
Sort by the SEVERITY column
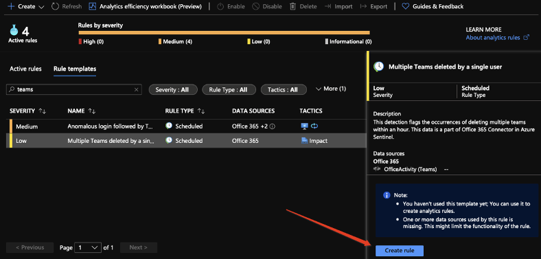28,111
